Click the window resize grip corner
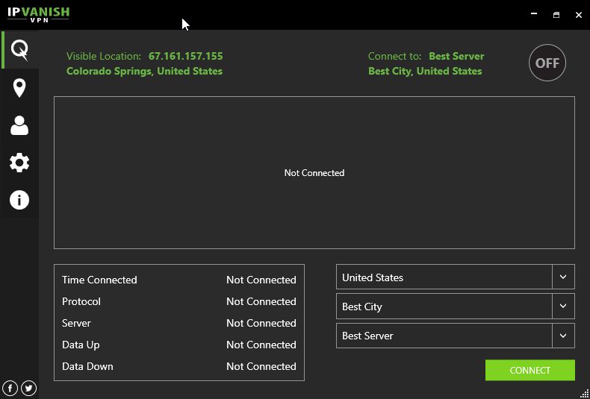 (584, 393)
